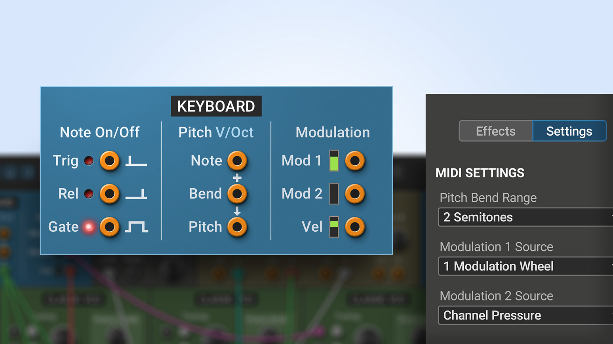Click the combined Pitch output jack
Viewport: 613px width, 344px height.
237,227
